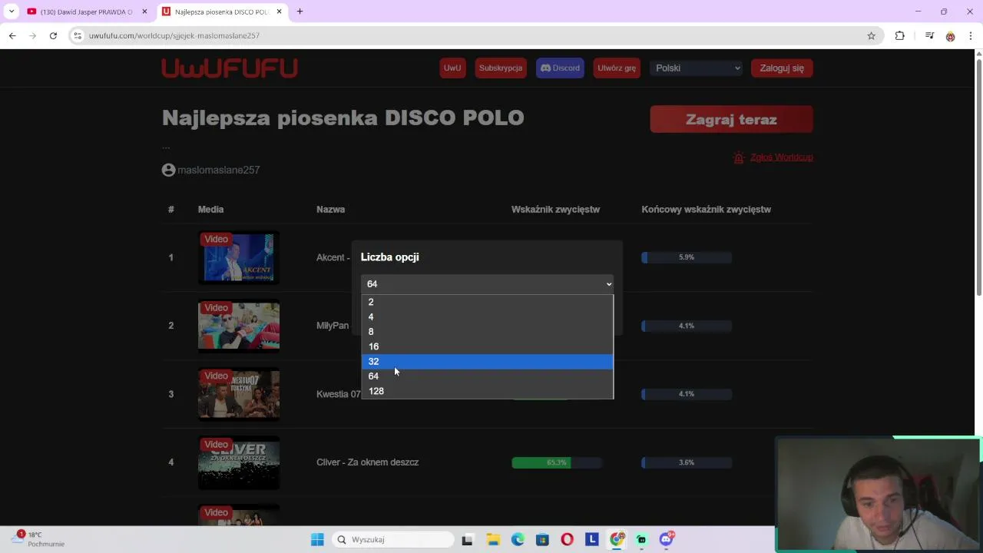Go back using the browser back arrow
The image size is (983, 553).
pyautogui.click(x=12, y=35)
